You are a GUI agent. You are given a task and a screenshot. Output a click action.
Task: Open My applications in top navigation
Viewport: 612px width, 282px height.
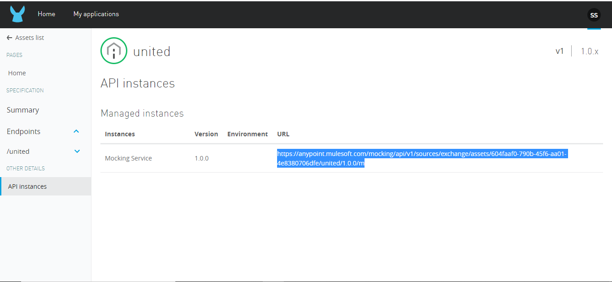pos(96,14)
